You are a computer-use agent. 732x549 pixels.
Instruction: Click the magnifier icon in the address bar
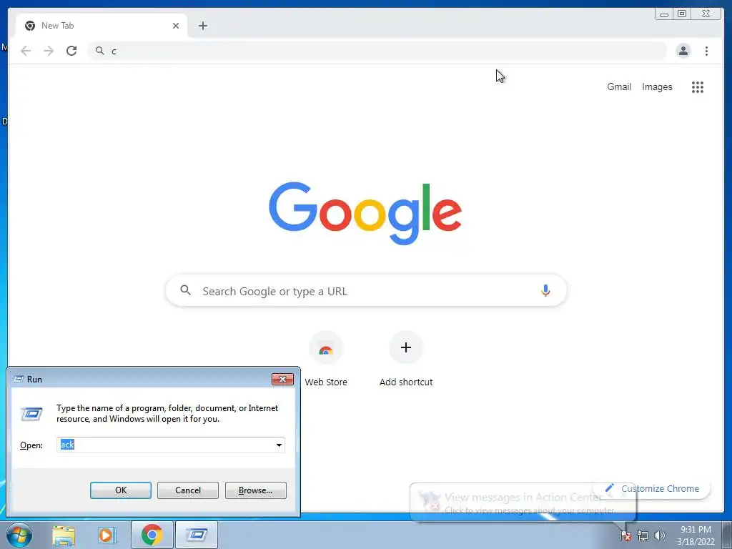pos(99,51)
